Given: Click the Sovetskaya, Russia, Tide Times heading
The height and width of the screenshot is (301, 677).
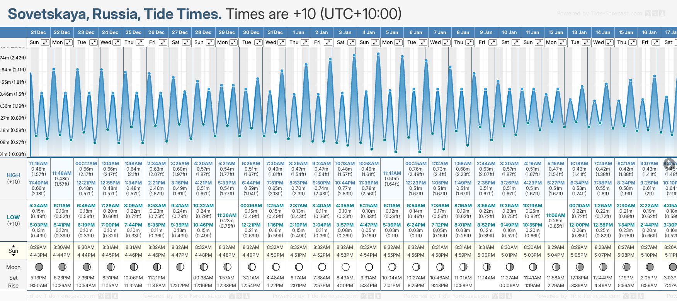Looking at the screenshot, I should click(115, 14).
